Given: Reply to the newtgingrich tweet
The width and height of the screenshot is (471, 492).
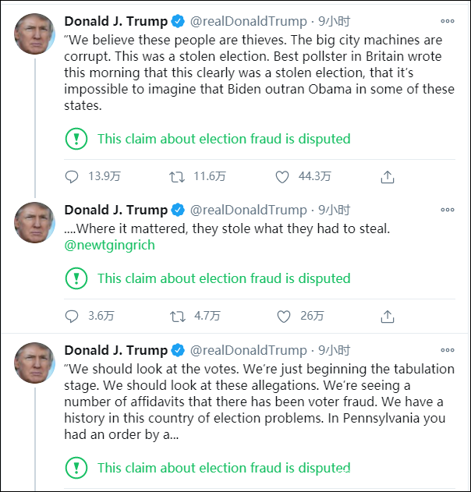Looking at the screenshot, I should tap(72, 317).
